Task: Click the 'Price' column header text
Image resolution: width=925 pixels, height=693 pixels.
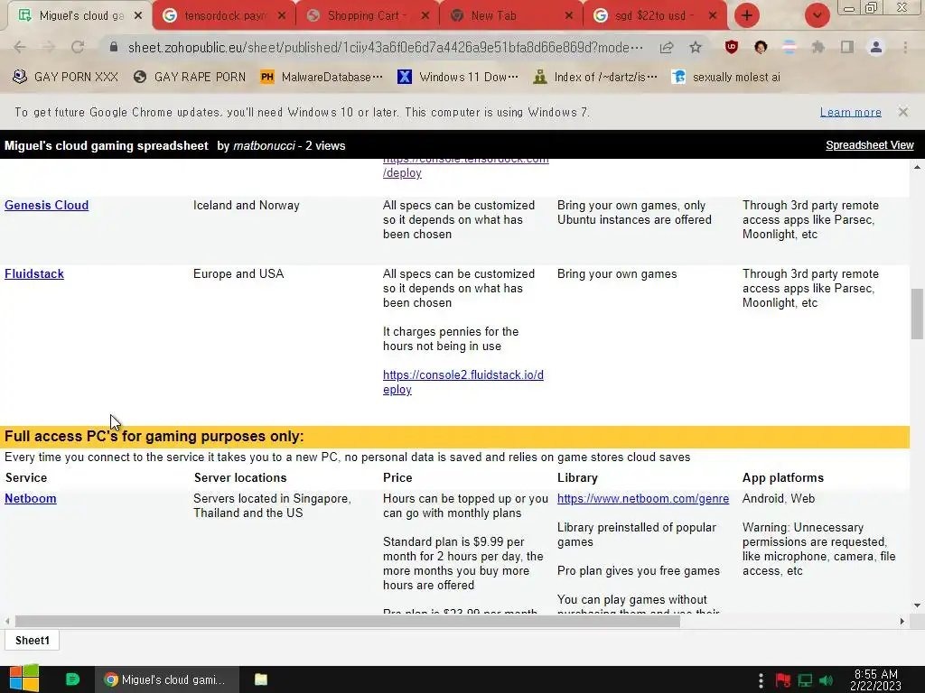Action: point(397,477)
